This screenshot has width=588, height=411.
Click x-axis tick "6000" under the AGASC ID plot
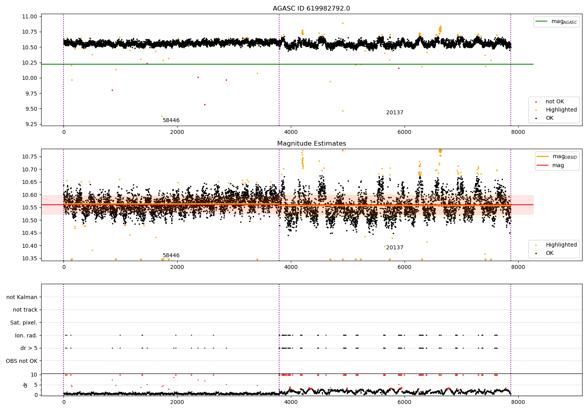tap(404, 132)
